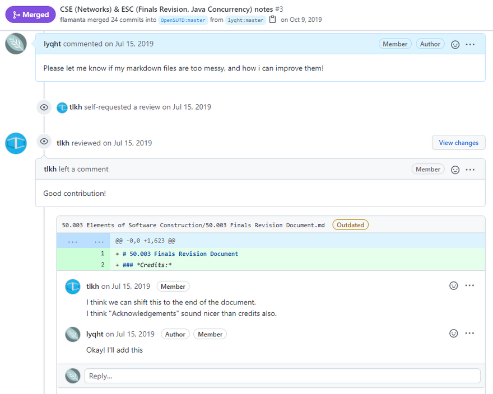Click the purple Merged status badge
The width and height of the screenshot is (493, 394).
coord(30,15)
